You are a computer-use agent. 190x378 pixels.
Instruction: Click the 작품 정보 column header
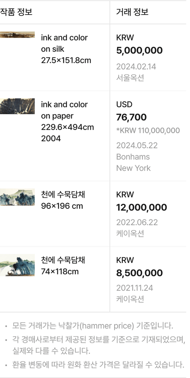[16, 12]
